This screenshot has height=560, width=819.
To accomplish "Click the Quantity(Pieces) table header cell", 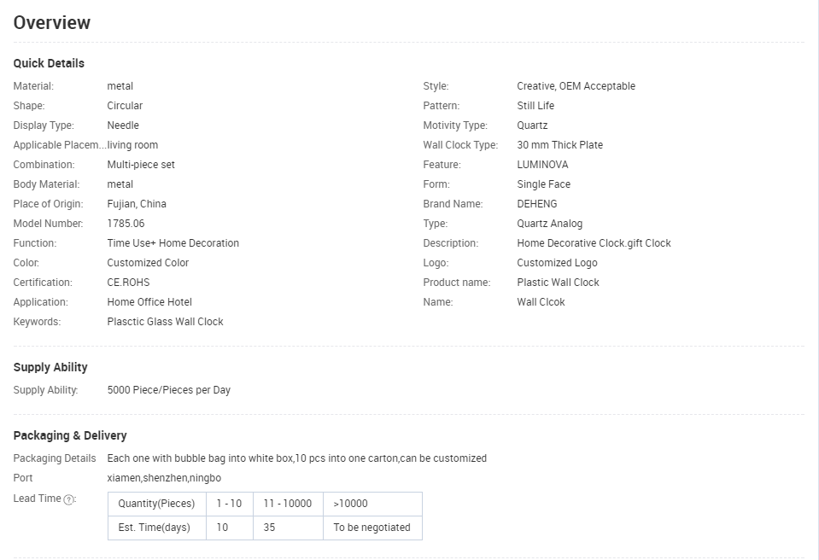I will point(156,504).
